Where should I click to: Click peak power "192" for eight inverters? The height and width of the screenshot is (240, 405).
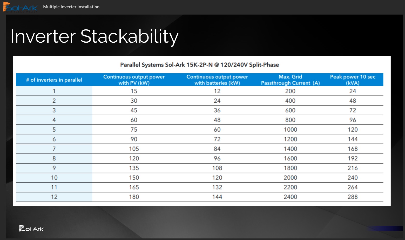[353, 158]
